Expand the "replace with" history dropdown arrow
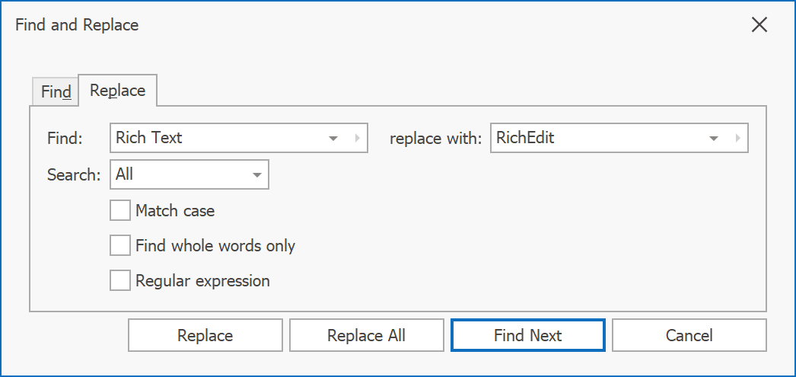The height and width of the screenshot is (377, 796). (x=713, y=139)
